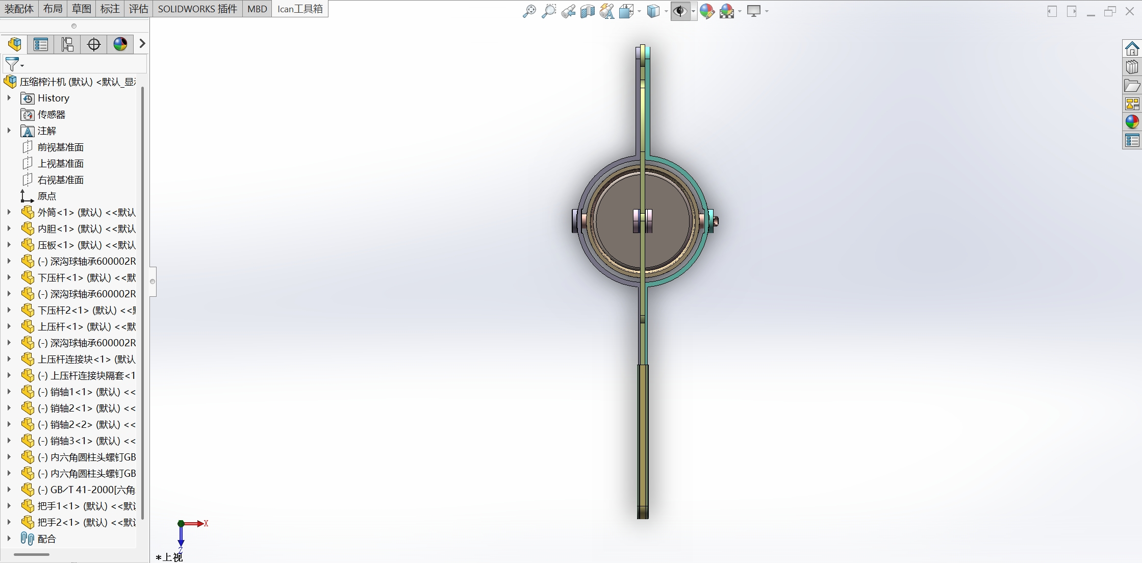The image size is (1142, 563).
Task: Switch to the PropertyManager tab
Action: 41,44
